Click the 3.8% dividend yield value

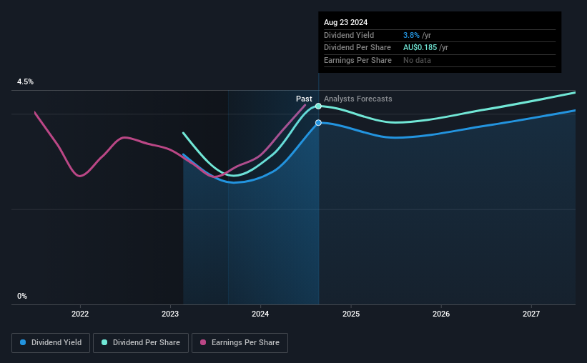411,35
